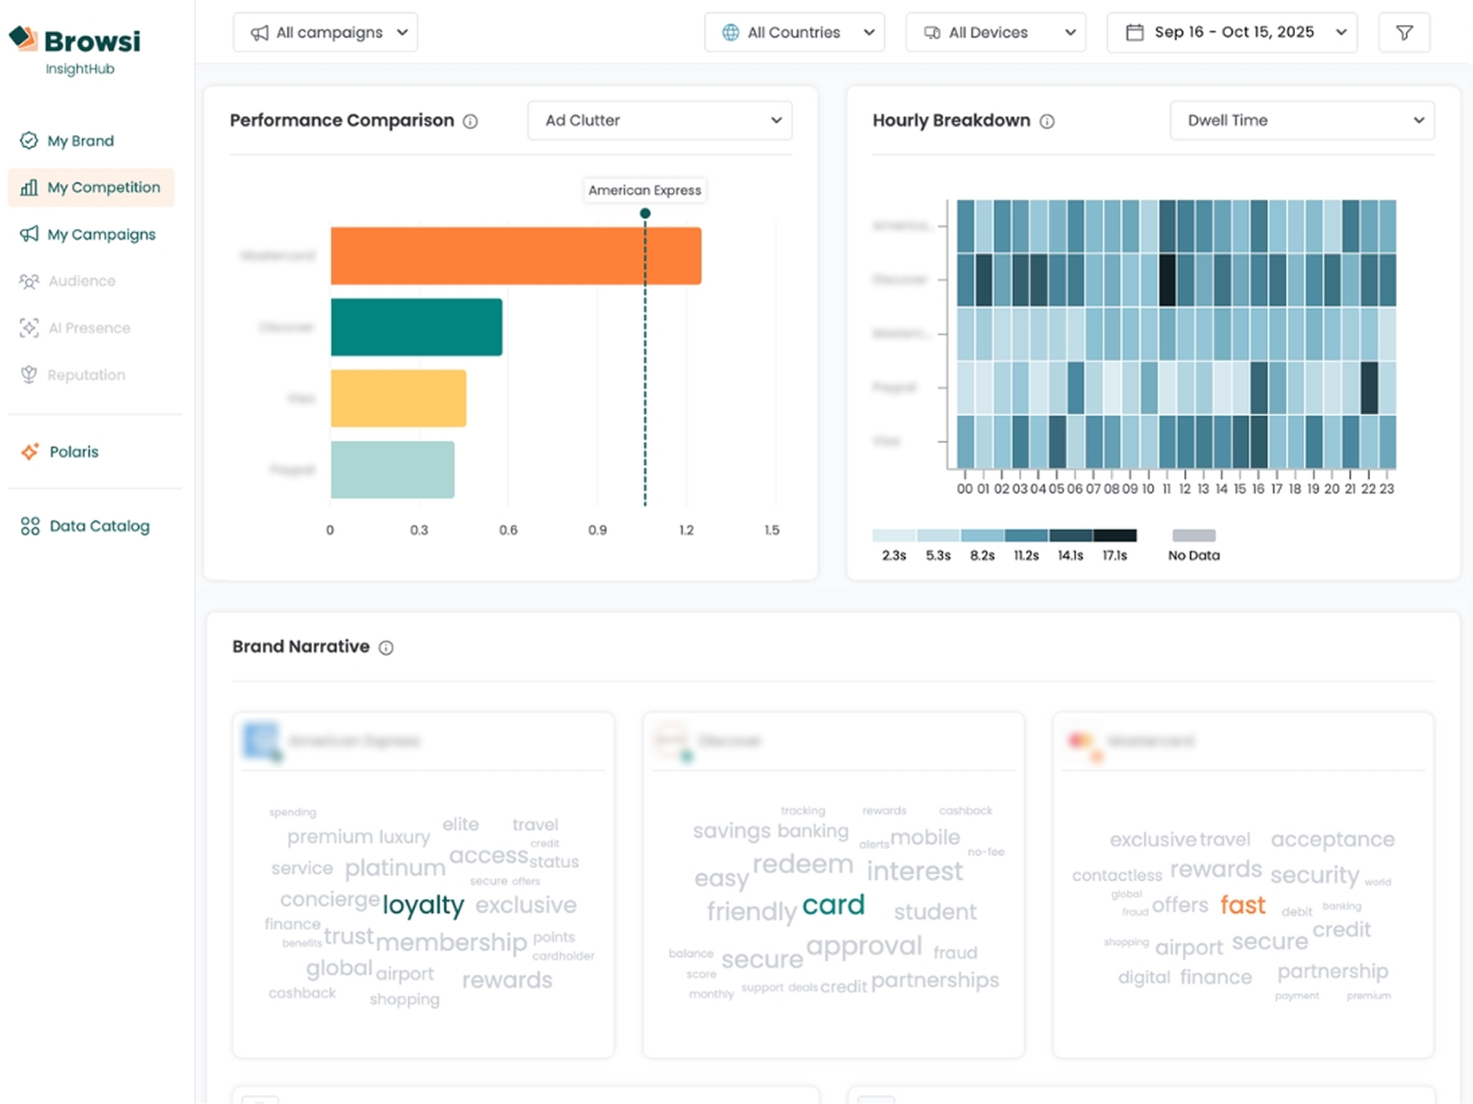Click Performance Comparison info icon
The height and width of the screenshot is (1104, 1473).
470,122
